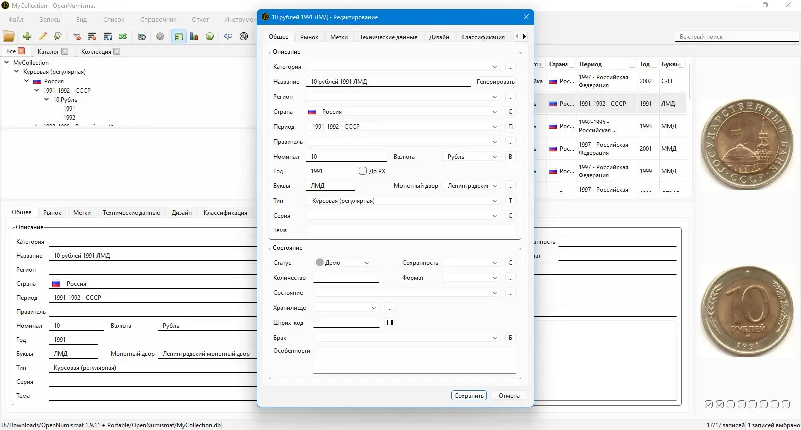801x430 pixels.
Task: Close the Каталог tab
Action: (x=65, y=51)
